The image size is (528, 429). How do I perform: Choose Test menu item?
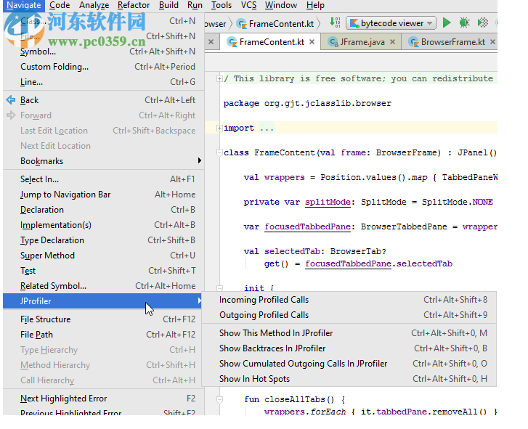[103, 271]
